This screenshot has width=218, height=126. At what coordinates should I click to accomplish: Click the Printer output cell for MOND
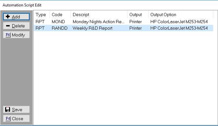point(136,22)
